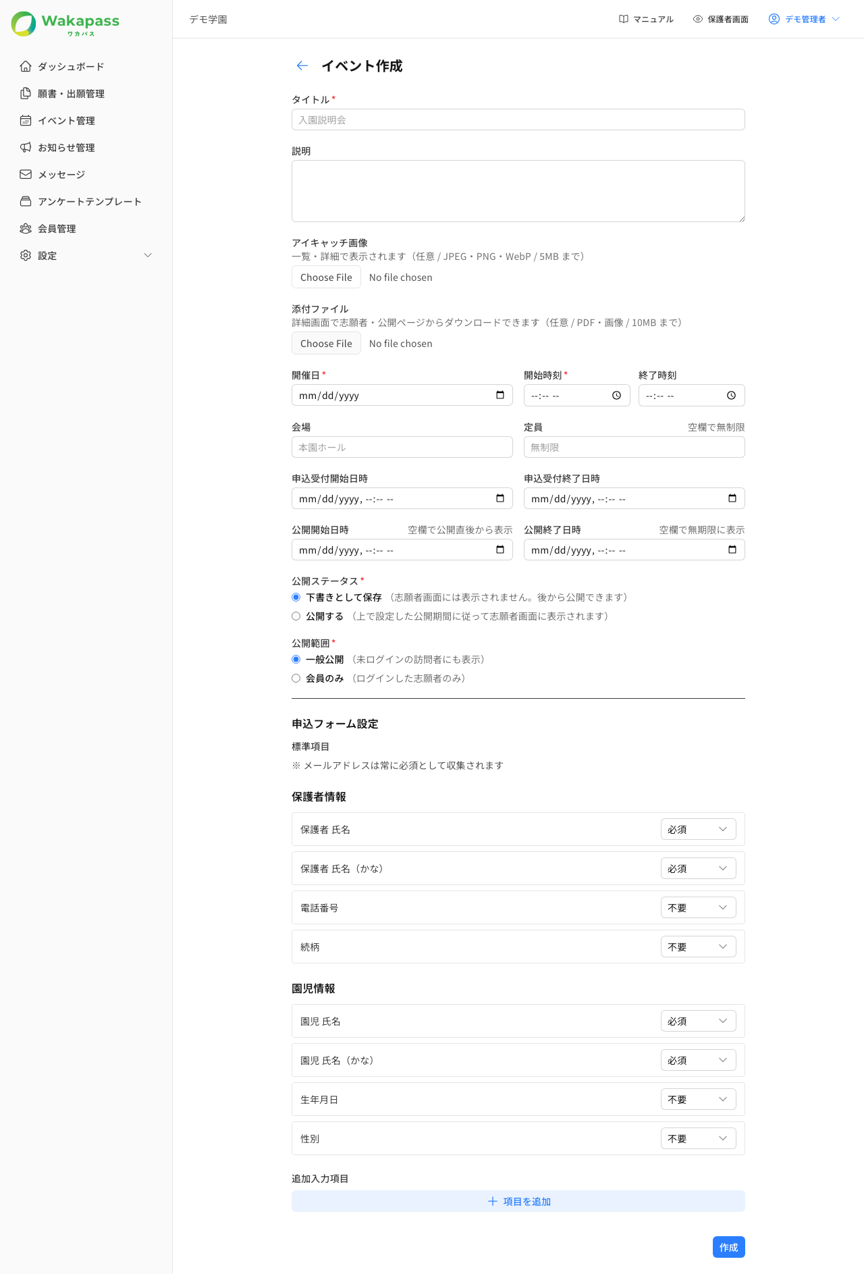
Task: Click デモ学園 school name in header
Action: coord(208,19)
